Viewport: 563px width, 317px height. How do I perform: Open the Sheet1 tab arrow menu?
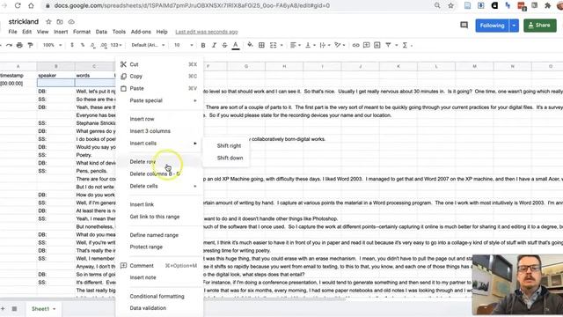pyautogui.click(x=55, y=309)
